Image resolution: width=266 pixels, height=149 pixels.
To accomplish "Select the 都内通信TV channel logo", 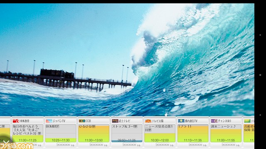I will [181, 121].
